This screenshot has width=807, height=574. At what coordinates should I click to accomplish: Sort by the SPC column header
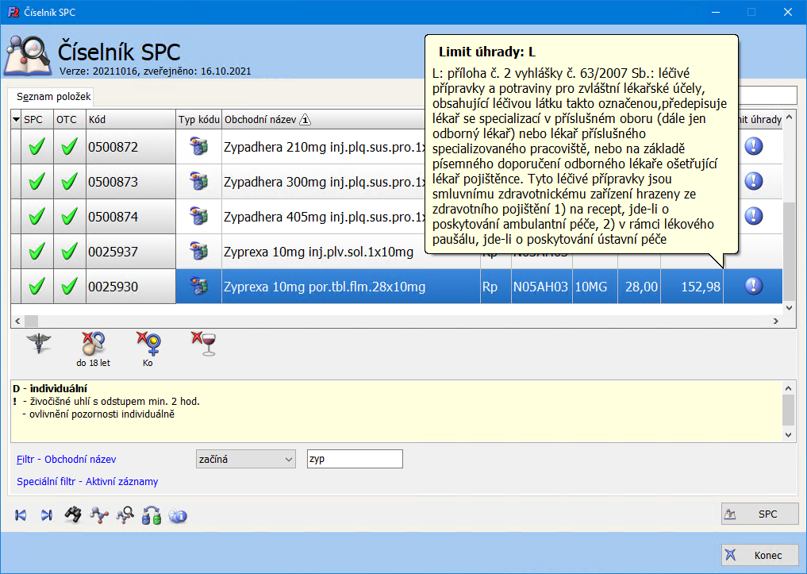coord(37,119)
